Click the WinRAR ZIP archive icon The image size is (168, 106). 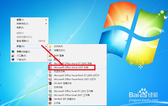[x=50, y=99]
